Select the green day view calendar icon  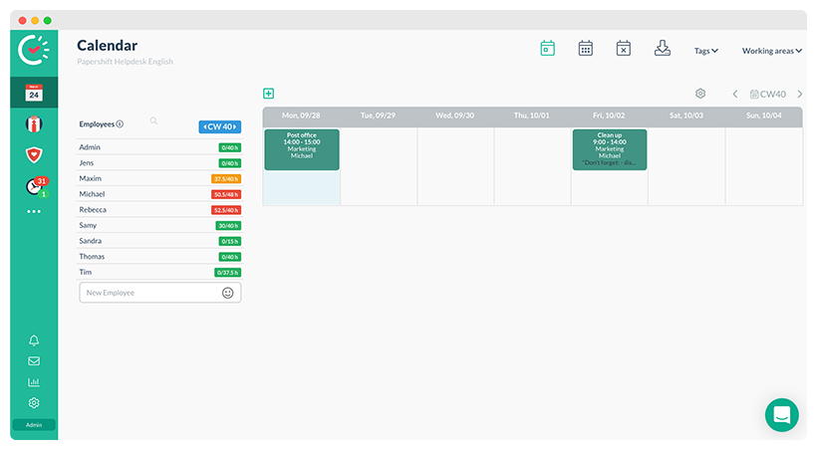548,48
